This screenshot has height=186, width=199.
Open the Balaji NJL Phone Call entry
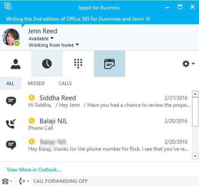[96, 124]
